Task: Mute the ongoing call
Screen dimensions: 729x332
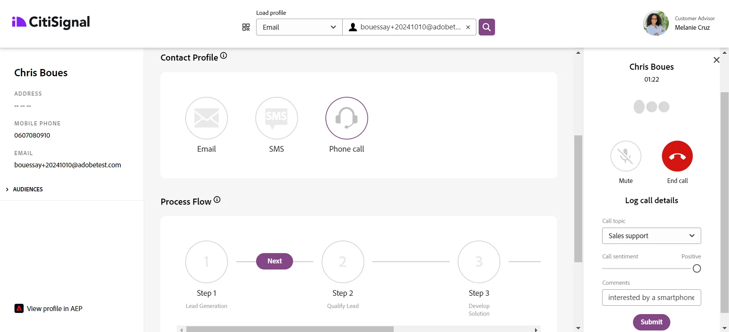Action: coord(626,156)
